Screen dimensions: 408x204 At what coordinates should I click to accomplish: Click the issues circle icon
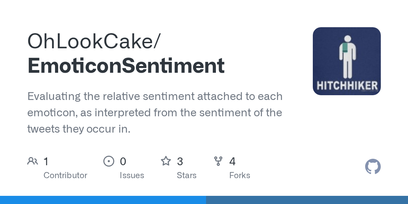(108, 161)
